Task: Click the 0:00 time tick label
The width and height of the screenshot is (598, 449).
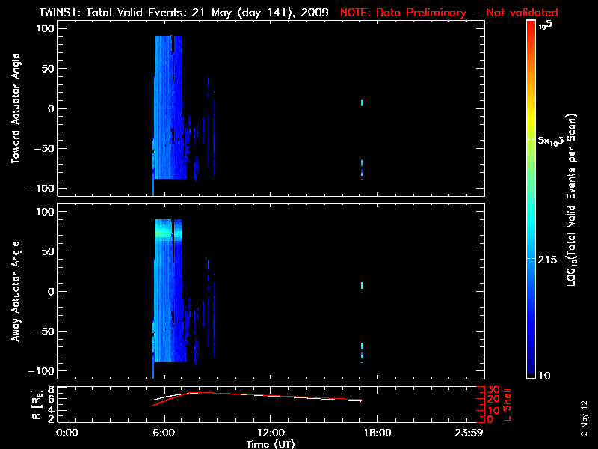Action: tap(68, 433)
